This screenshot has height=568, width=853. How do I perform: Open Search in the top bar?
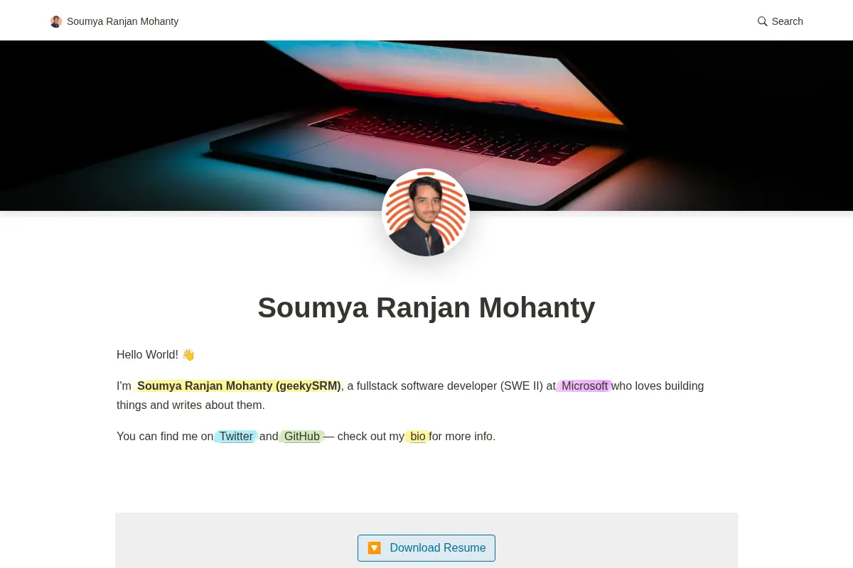tap(780, 21)
